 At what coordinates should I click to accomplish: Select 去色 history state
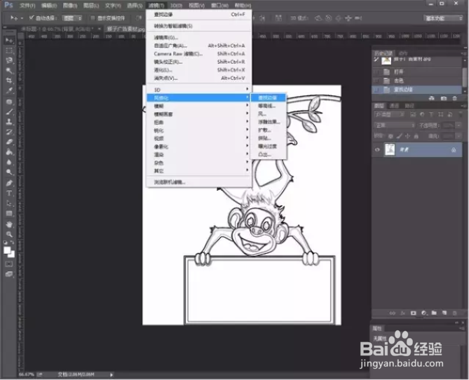pos(417,81)
